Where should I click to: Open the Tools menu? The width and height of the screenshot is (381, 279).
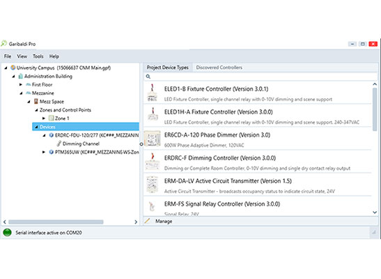pyautogui.click(x=38, y=56)
